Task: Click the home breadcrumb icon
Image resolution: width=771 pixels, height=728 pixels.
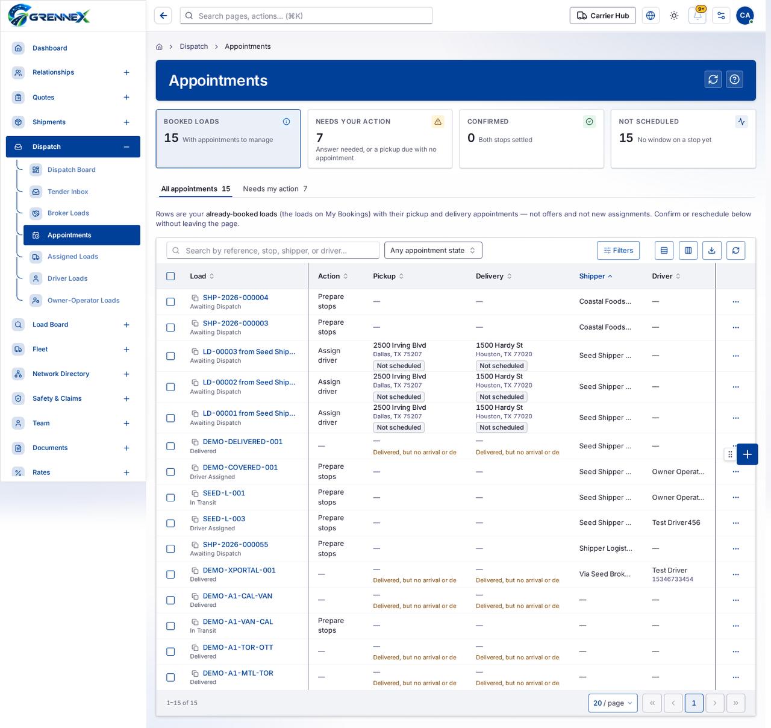Action: [x=160, y=46]
